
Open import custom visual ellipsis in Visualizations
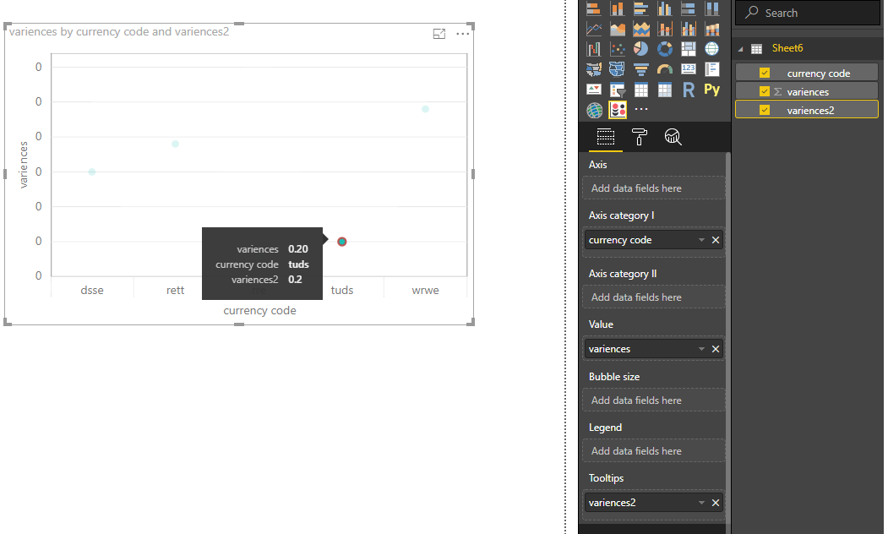click(x=641, y=109)
